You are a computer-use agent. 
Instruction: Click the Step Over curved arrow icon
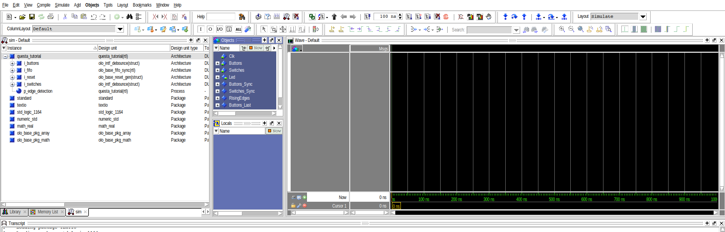514,17
